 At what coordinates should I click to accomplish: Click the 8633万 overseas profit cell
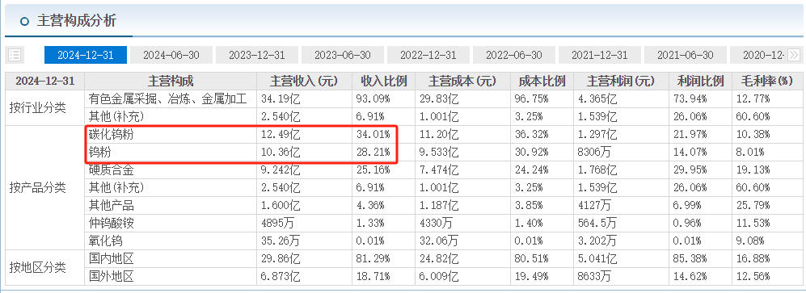(594, 277)
